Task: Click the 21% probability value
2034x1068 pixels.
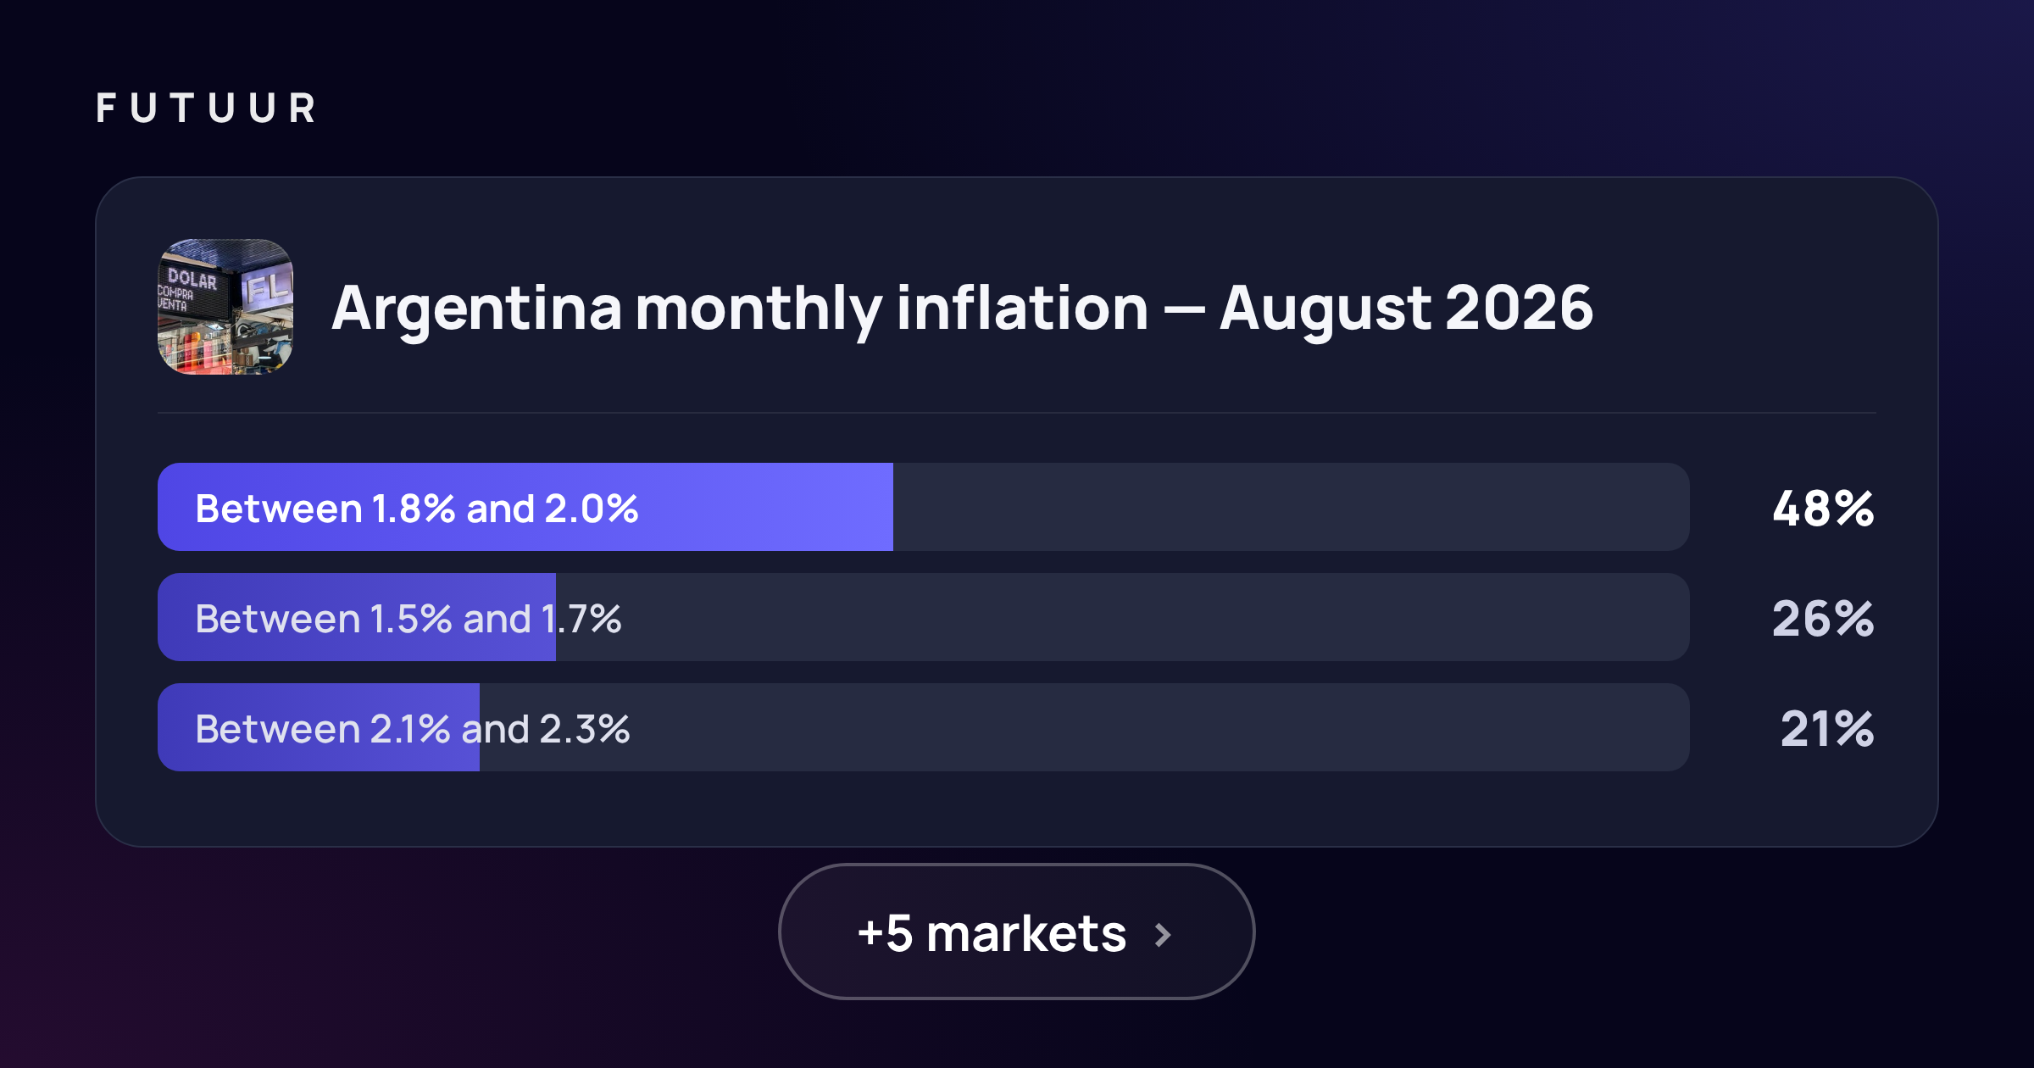Action: (1827, 728)
